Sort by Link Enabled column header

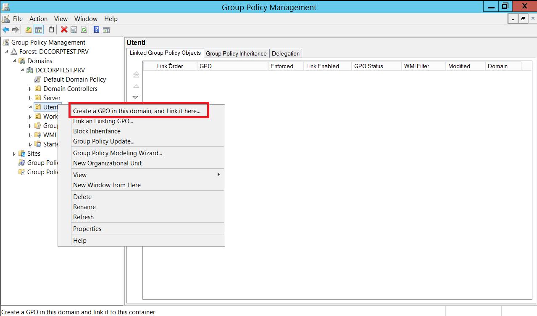tap(328, 66)
